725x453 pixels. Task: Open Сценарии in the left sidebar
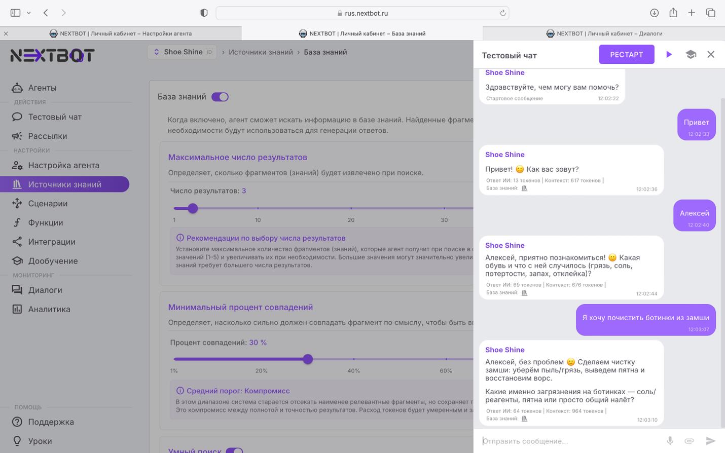point(48,204)
